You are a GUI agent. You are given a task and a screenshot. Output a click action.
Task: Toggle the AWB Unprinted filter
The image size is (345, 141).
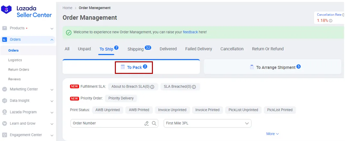(108, 110)
